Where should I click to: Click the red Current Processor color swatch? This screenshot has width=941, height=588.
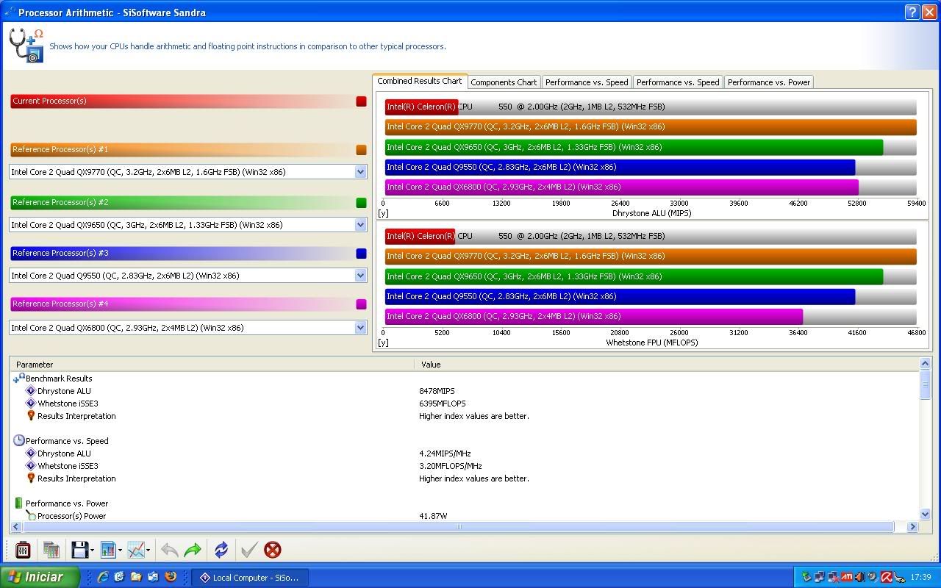[361, 101]
